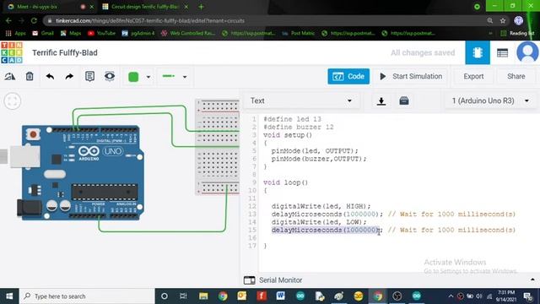Open the Windows Start menu

click(9, 296)
